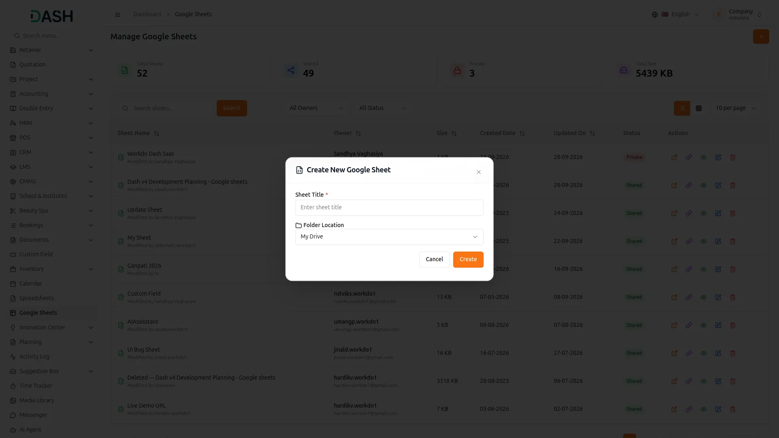
Task: Expand the HRM sidebar menu
Action: [52, 123]
